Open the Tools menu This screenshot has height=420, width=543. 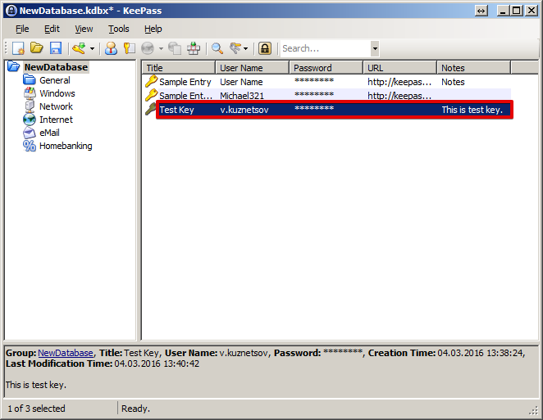click(x=118, y=29)
